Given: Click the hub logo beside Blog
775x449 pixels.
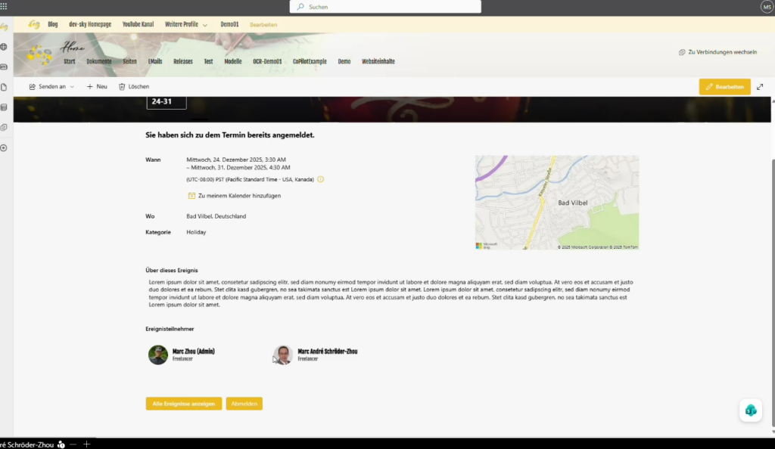Looking at the screenshot, I should pos(34,24).
